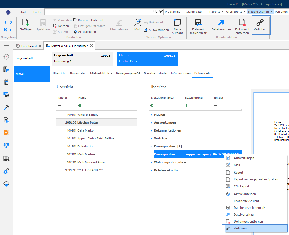Click the Verlinken ribbon button
This screenshot has height=235, width=289.
pos(261,25)
